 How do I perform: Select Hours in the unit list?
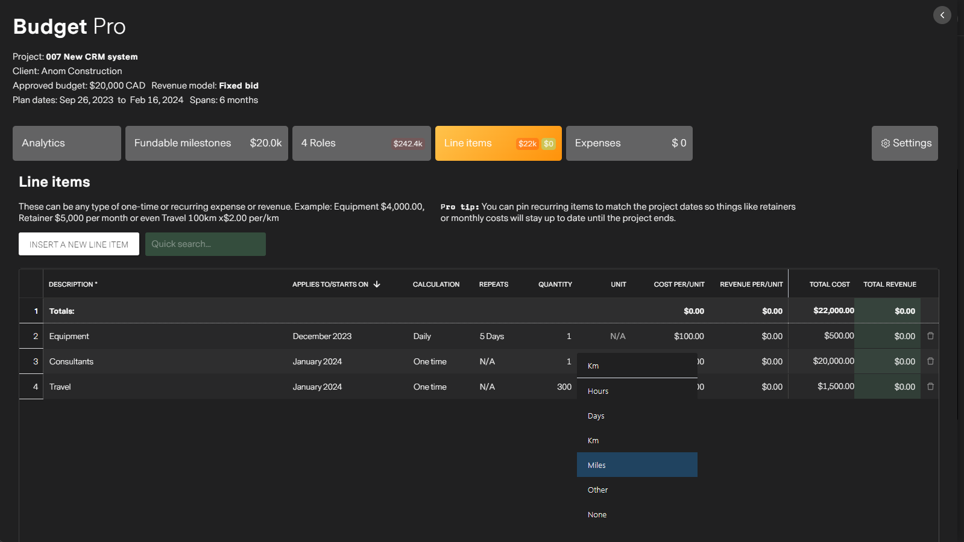click(637, 391)
